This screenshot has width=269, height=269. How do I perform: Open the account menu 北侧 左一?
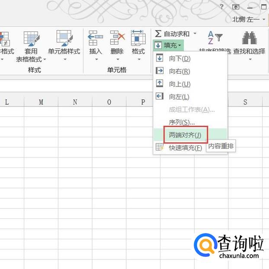click(249, 19)
